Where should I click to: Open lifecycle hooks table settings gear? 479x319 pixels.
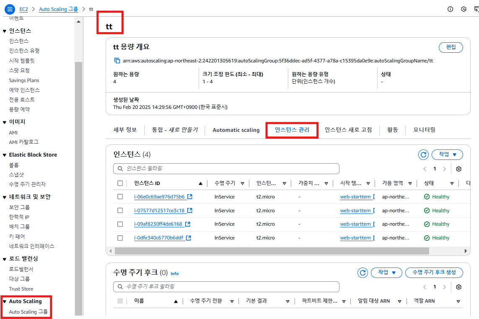[x=458, y=287]
